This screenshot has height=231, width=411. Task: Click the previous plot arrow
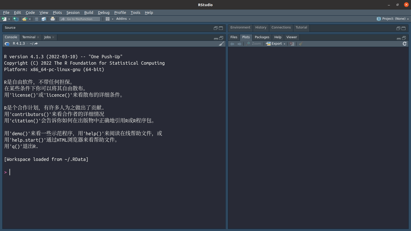tap(232, 44)
